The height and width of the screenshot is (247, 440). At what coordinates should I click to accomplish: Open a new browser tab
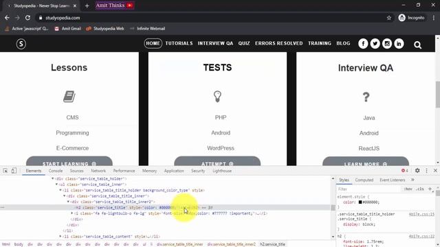point(87,5)
